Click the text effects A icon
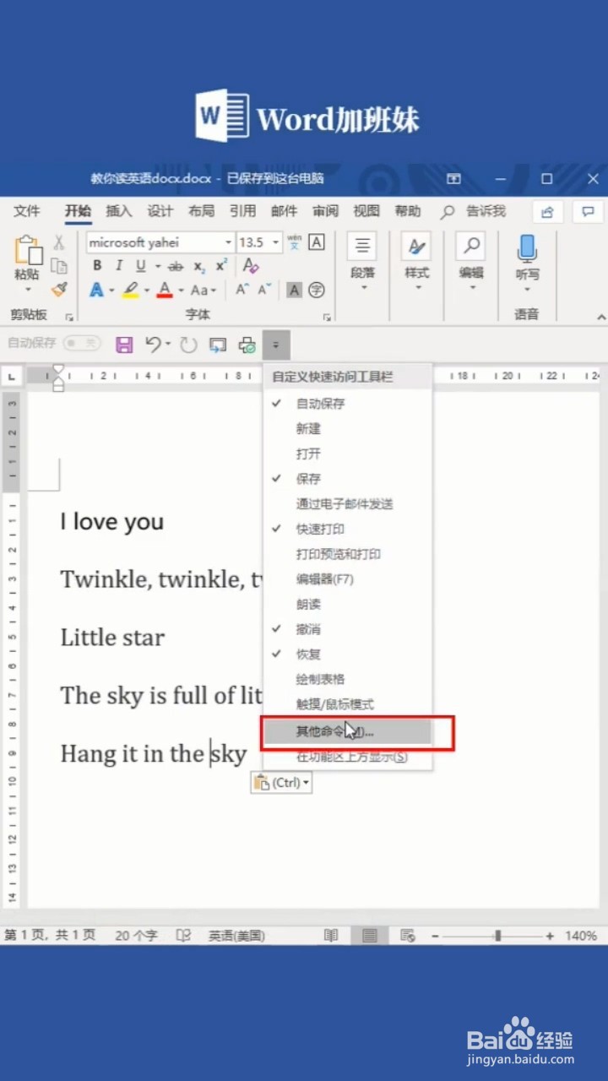The image size is (608, 1081). coord(96,291)
